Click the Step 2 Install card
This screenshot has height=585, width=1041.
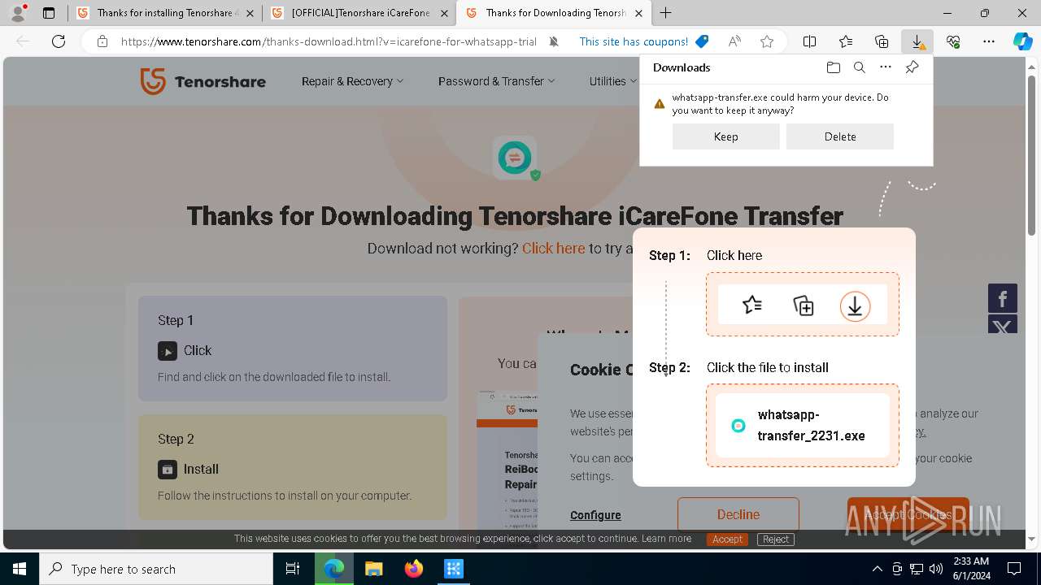pos(293,467)
